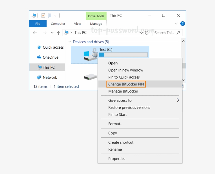215x174 pixels.
Task: Expand the ribbon with the chevron
Action: (x=176, y=24)
